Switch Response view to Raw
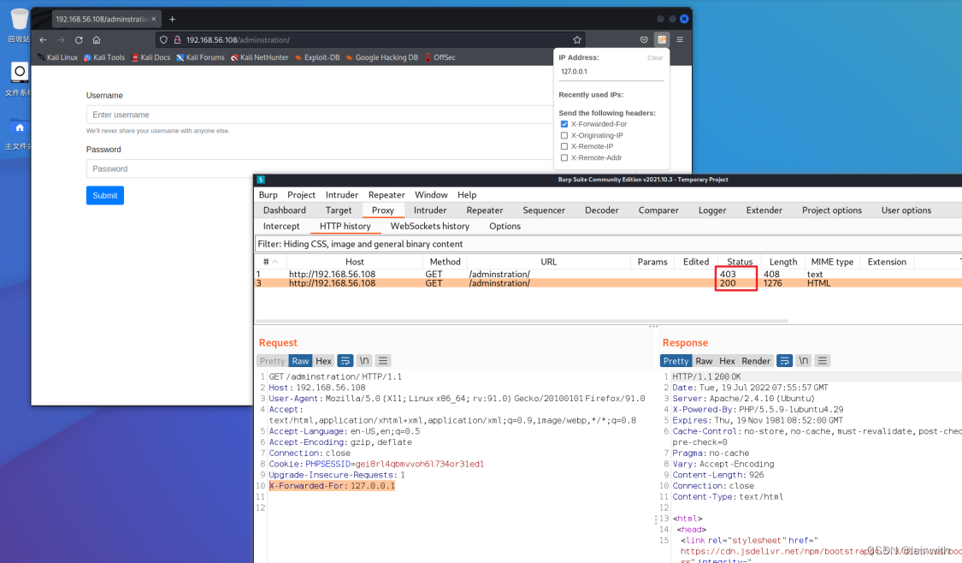The height and width of the screenshot is (563, 962). click(x=704, y=361)
